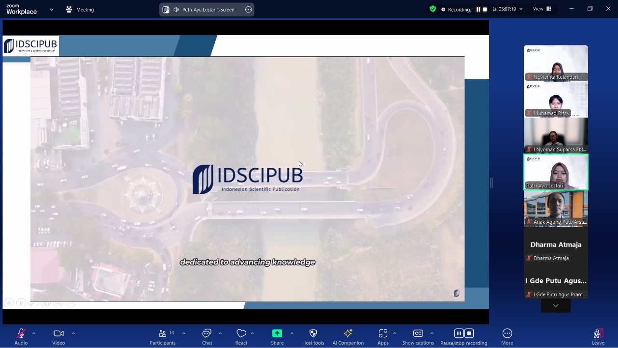Screen dimensions: 618x348
Task: Minimize the Zoom window
Action: coord(572,9)
